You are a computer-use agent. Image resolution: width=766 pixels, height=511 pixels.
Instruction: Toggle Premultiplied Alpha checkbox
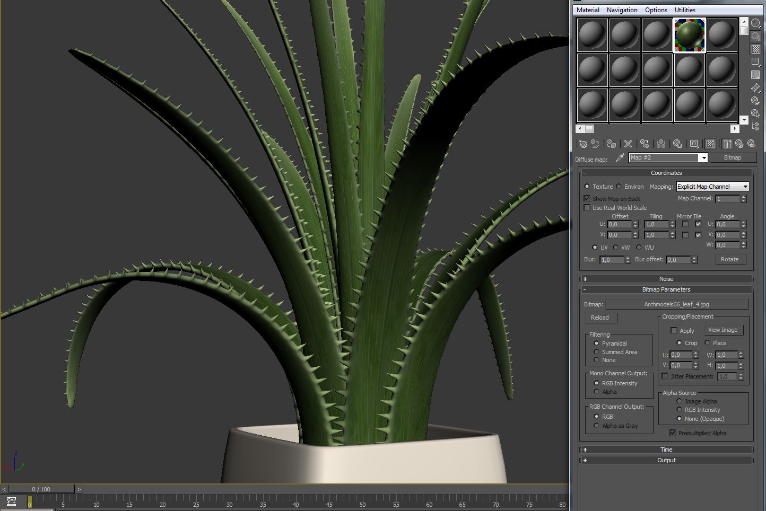(673, 433)
